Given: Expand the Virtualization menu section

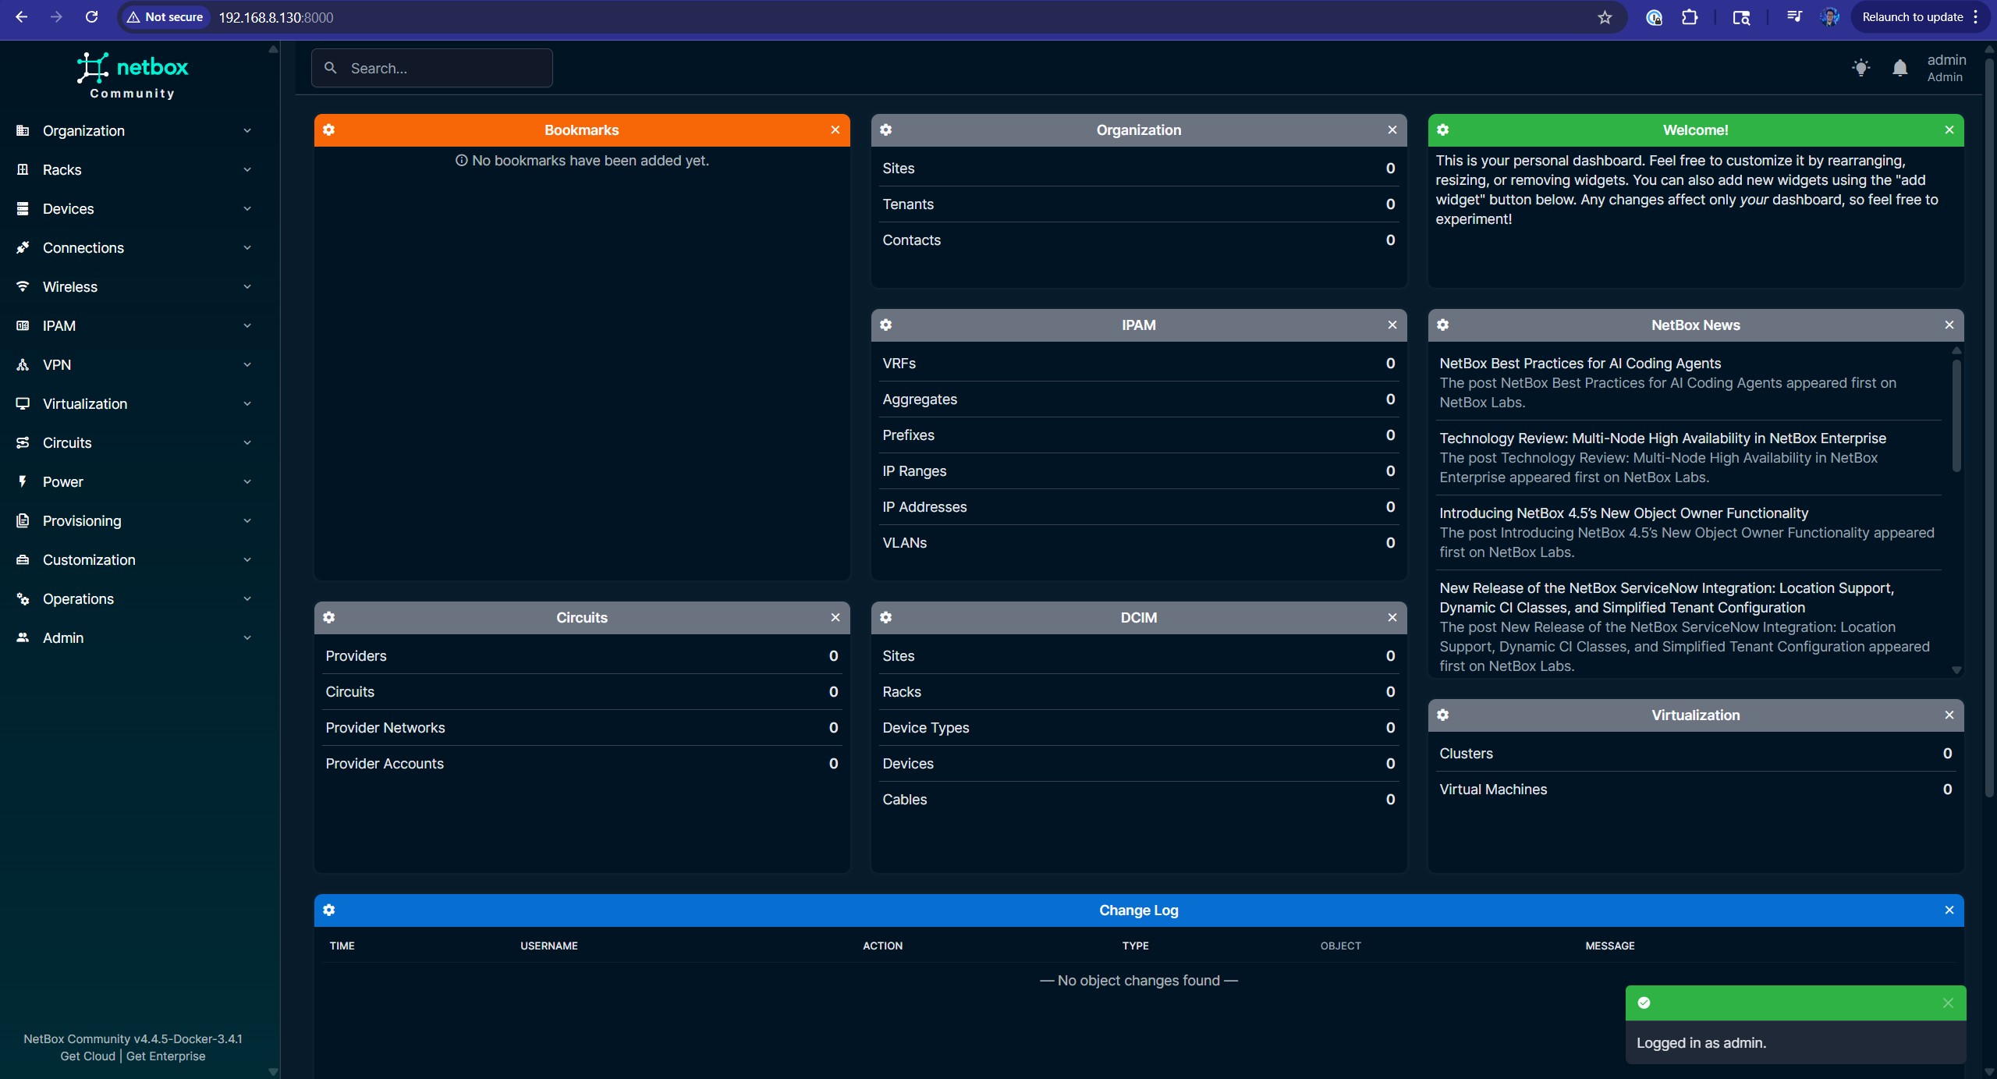Looking at the screenshot, I should (x=247, y=403).
